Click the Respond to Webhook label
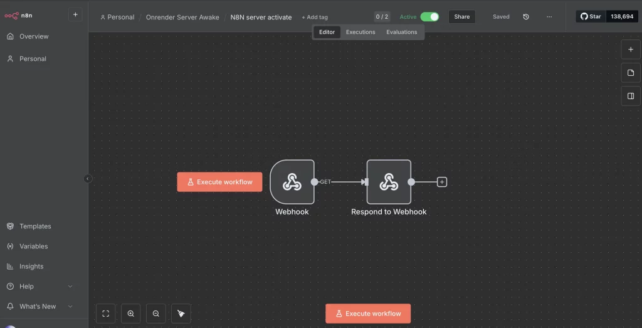 tap(389, 212)
